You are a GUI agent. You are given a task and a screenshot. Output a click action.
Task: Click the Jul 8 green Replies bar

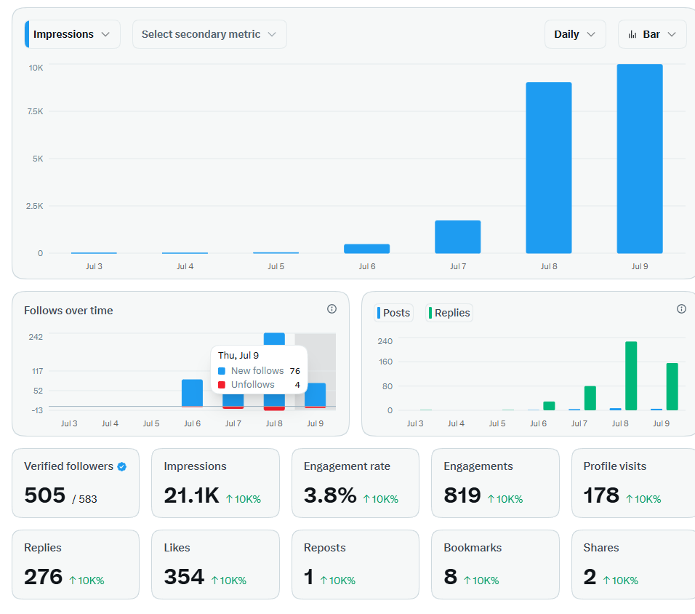(631, 376)
